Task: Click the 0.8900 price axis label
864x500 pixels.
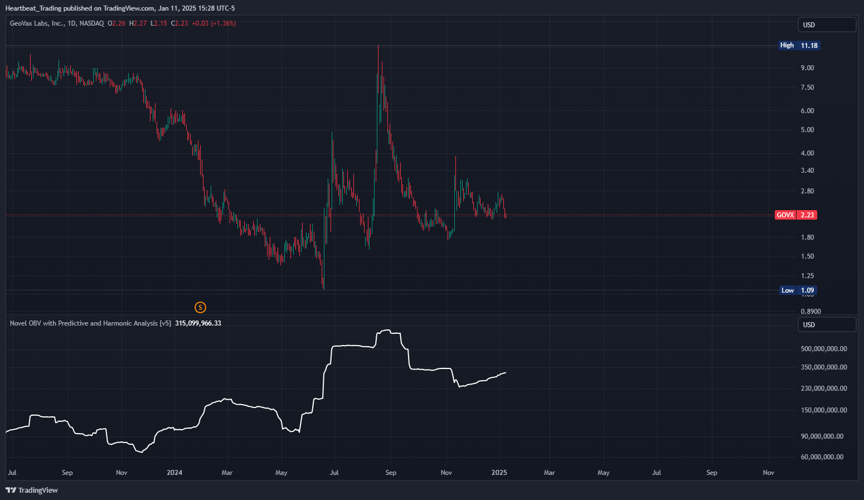Action: (810, 312)
